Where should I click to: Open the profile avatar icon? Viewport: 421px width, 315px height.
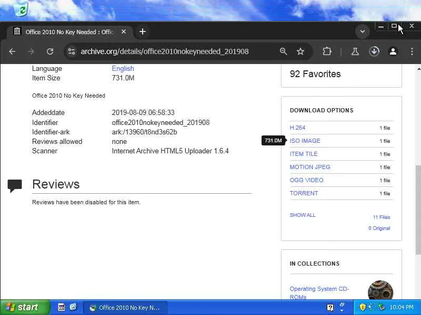click(393, 51)
